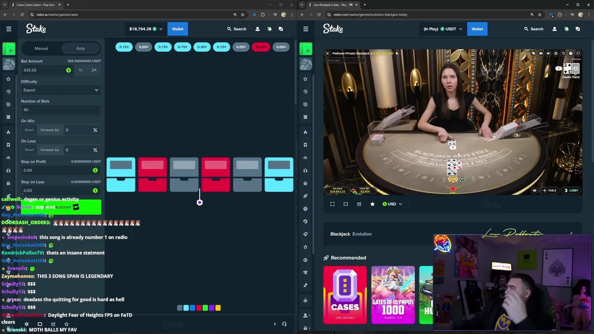Select Reset for On Loss
This screenshot has height=334, width=594.
tap(29, 150)
